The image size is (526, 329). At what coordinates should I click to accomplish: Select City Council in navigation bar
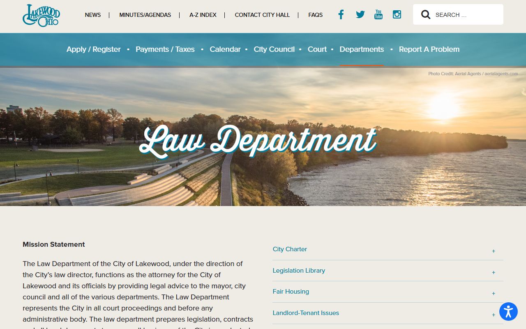coord(274,49)
